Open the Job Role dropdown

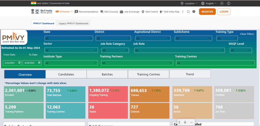(180, 50)
